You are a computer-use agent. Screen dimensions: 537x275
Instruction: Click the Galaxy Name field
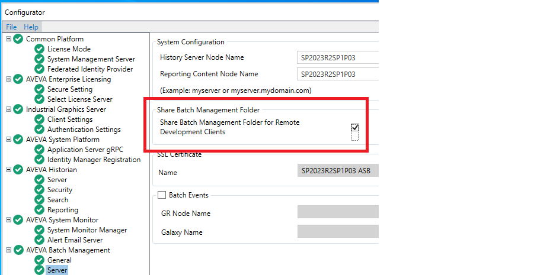point(338,231)
